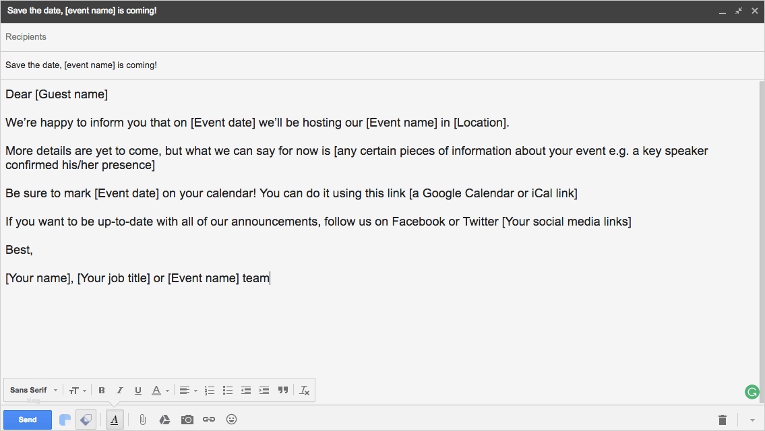Attach a file with the paperclip icon
The width and height of the screenshot is (765, 431).
pyautogui.click(x=143, y=420)
